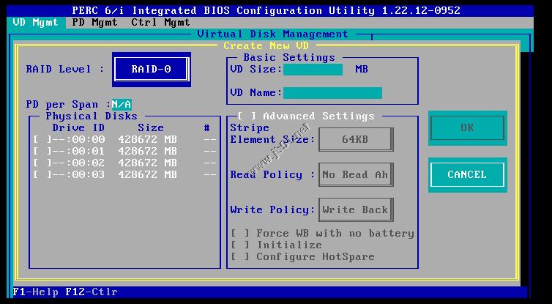Enable the Advanced Settings checkbox

click(x=247, y=116)
